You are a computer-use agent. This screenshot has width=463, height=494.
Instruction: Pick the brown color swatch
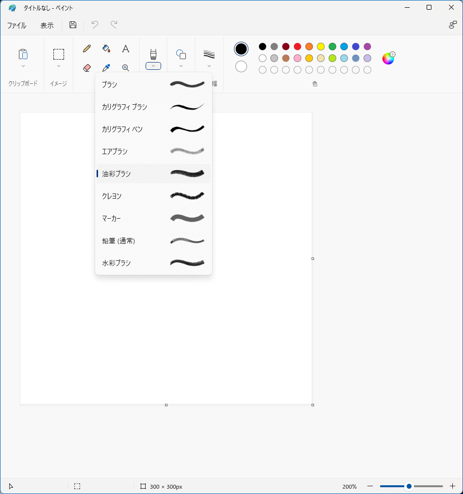click(286, 58)
